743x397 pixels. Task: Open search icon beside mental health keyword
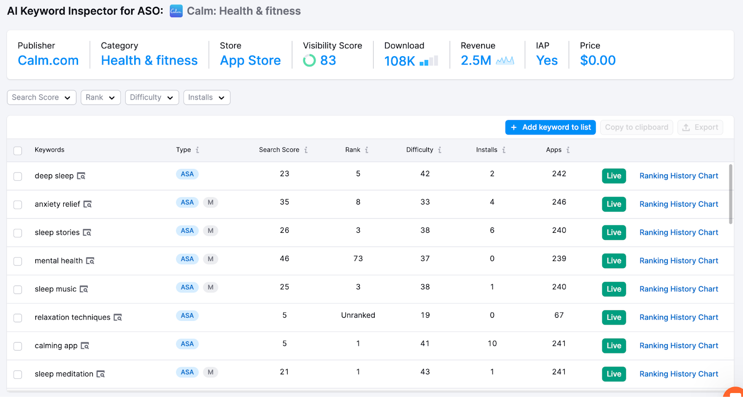click(x=91, y=261)
